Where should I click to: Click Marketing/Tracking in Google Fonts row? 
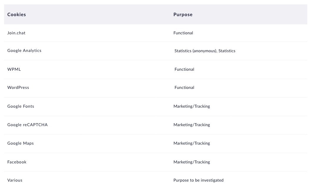[x=192, y=106]
